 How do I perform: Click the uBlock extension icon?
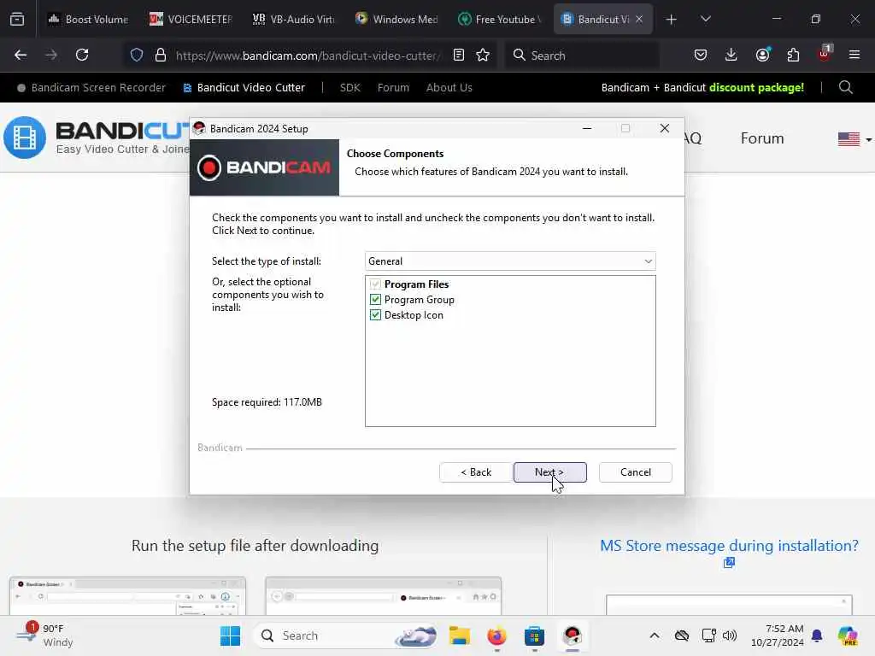click(x=824, y=54)
